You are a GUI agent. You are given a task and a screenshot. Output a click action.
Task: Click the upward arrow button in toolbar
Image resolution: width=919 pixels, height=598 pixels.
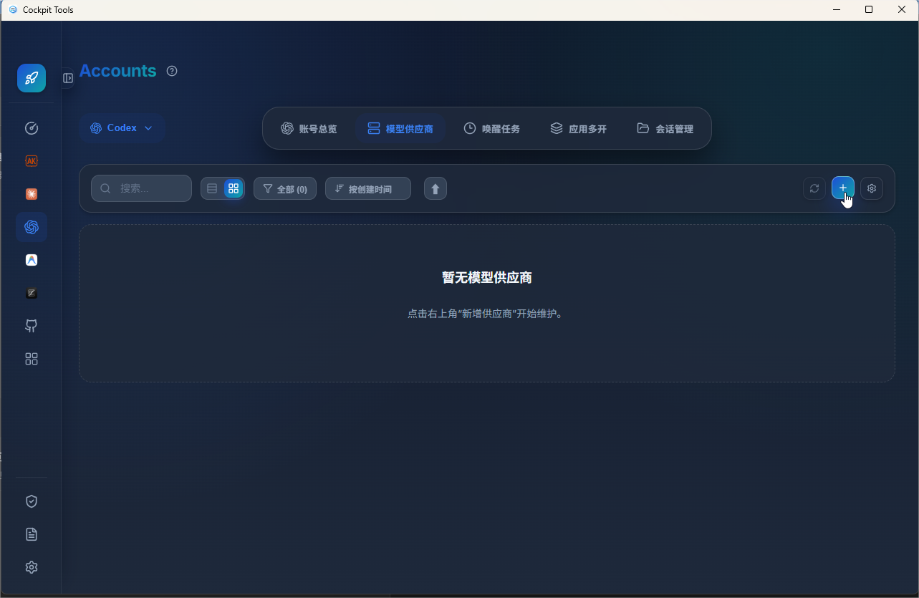[x=436, y=188]
